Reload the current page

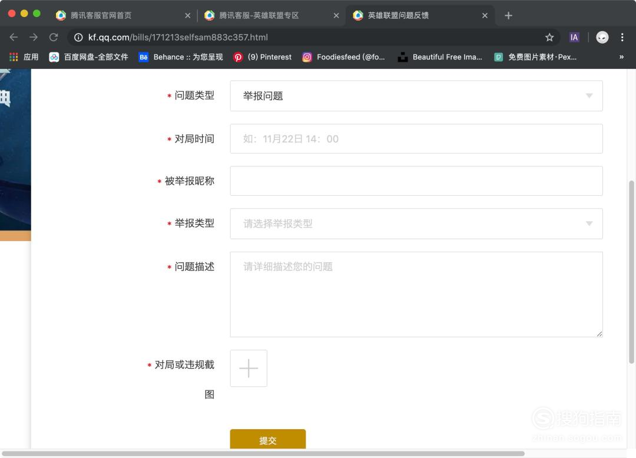click(x=54, y=37)
